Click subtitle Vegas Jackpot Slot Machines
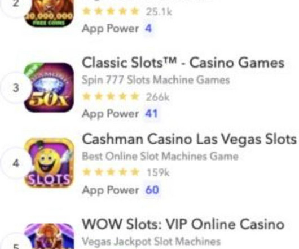This screenshot has width=299, height=249. click(x=151, y=242)
